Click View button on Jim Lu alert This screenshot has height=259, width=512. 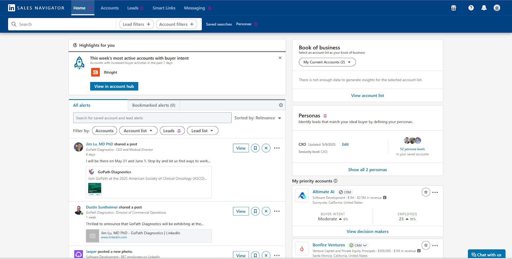pos(241,148)
